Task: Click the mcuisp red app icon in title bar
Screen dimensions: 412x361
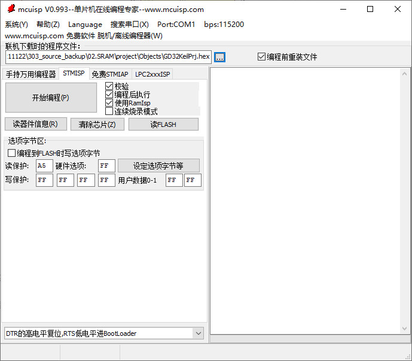Action: [x=11, y=9]
